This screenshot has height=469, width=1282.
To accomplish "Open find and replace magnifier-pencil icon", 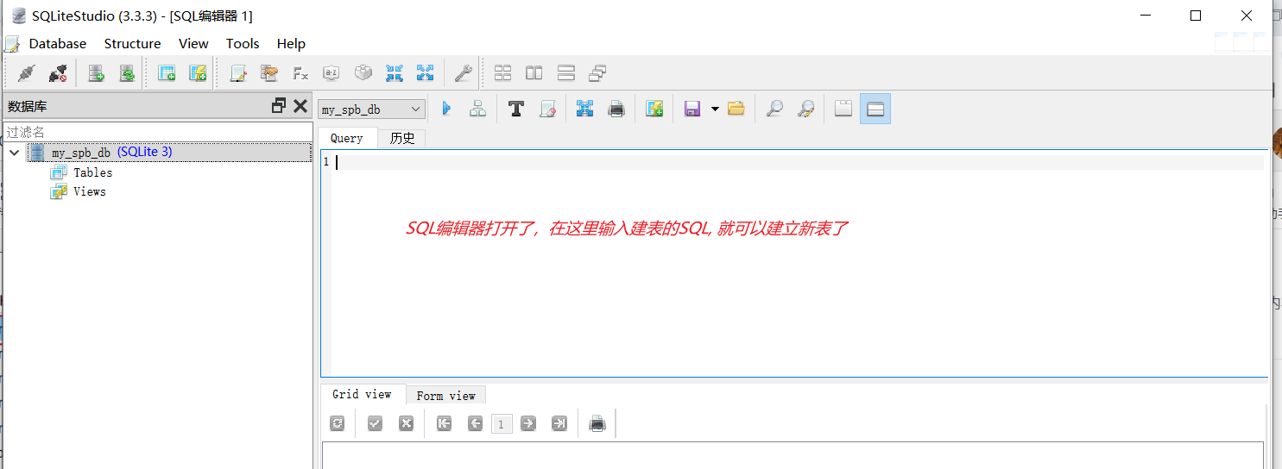I will click(805, 109).
